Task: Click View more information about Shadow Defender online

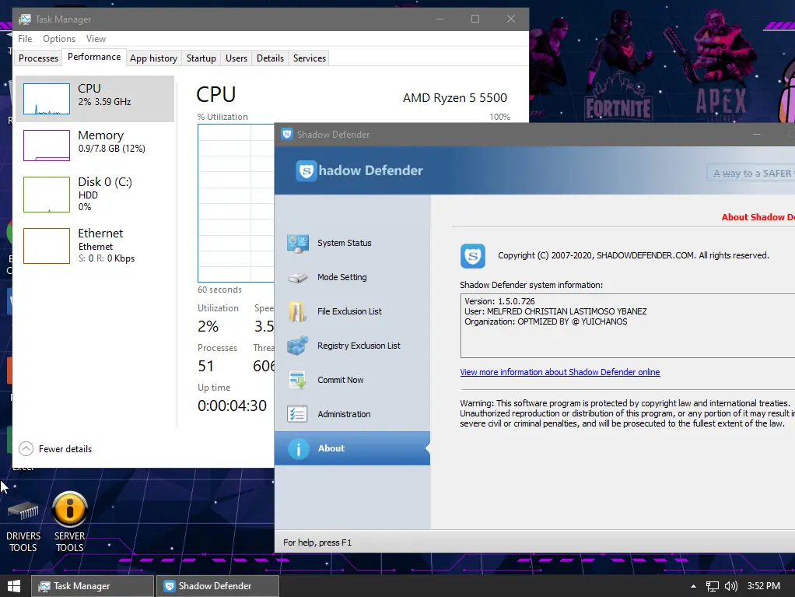Action: (x=560, y=372)
